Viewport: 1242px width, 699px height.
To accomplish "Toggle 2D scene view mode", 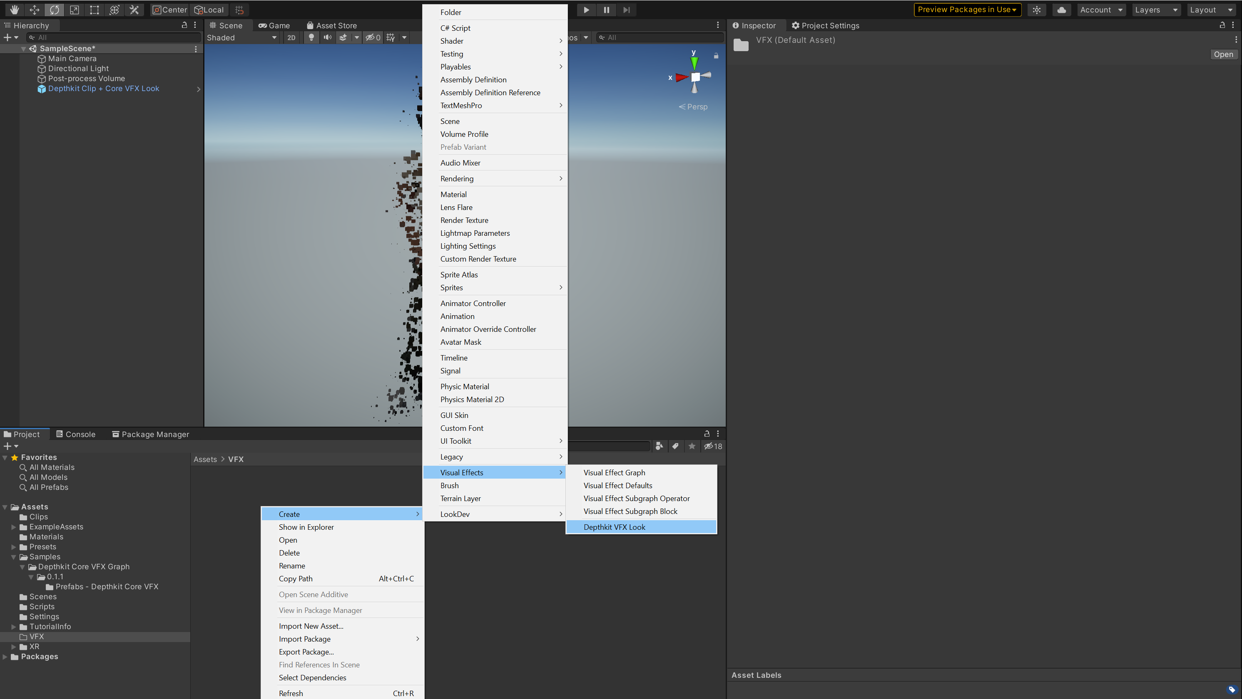I will pos(291,37).
